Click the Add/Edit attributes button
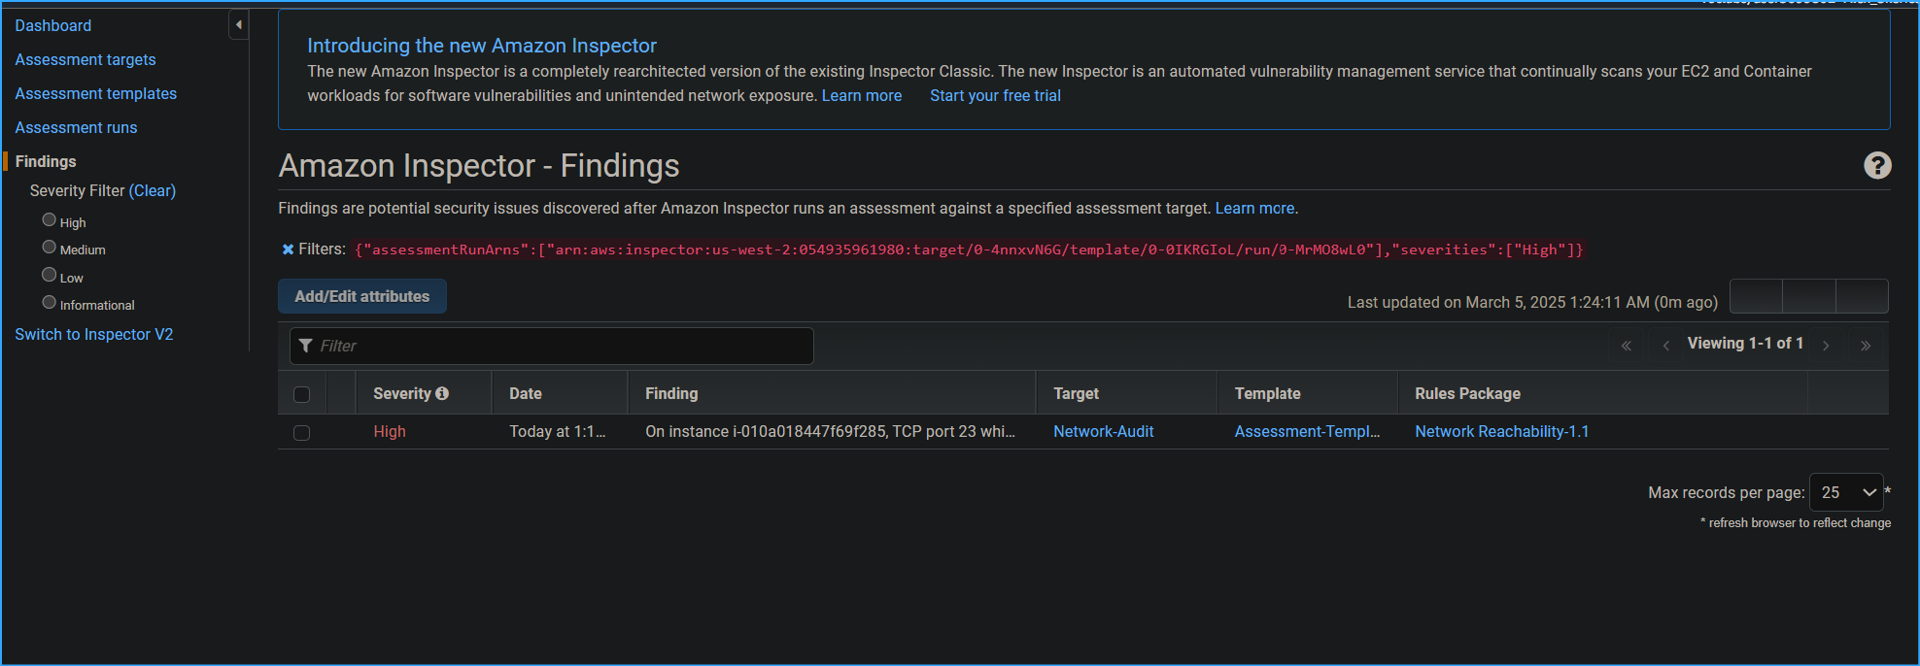Image resolution: width=1920 pixels, height=666 pixels. coord(361,297)
